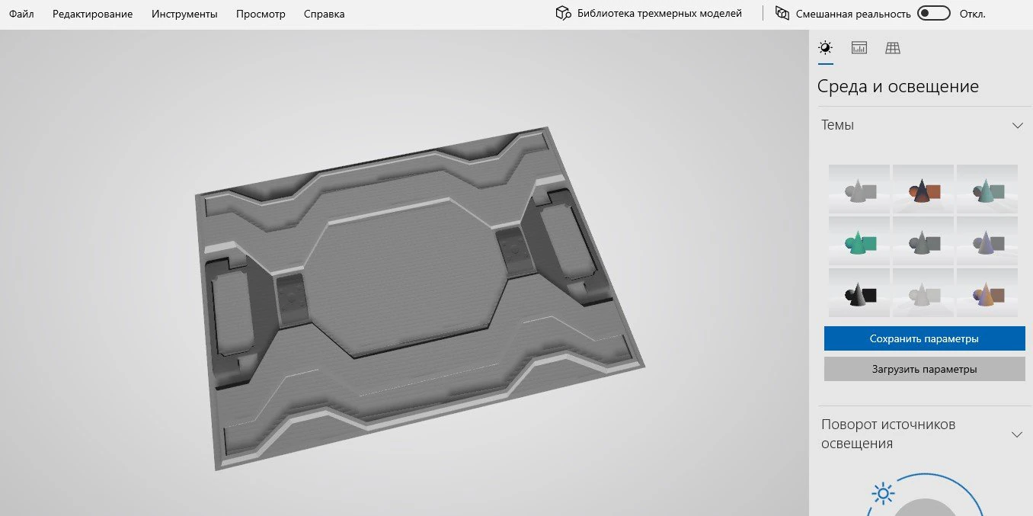The height and width of the screenshot is (516, 1033).
Task: Click the Сохранить параметры button
Action: (x=924, y=338)
